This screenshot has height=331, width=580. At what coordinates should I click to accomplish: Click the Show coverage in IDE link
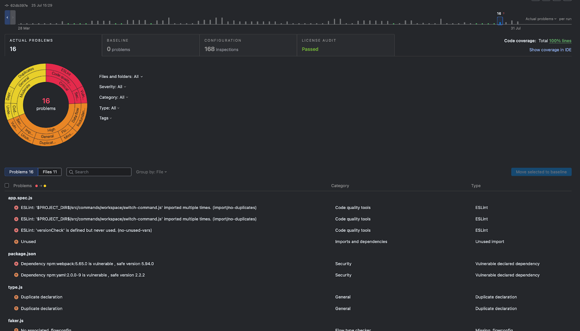coord(550,50)
